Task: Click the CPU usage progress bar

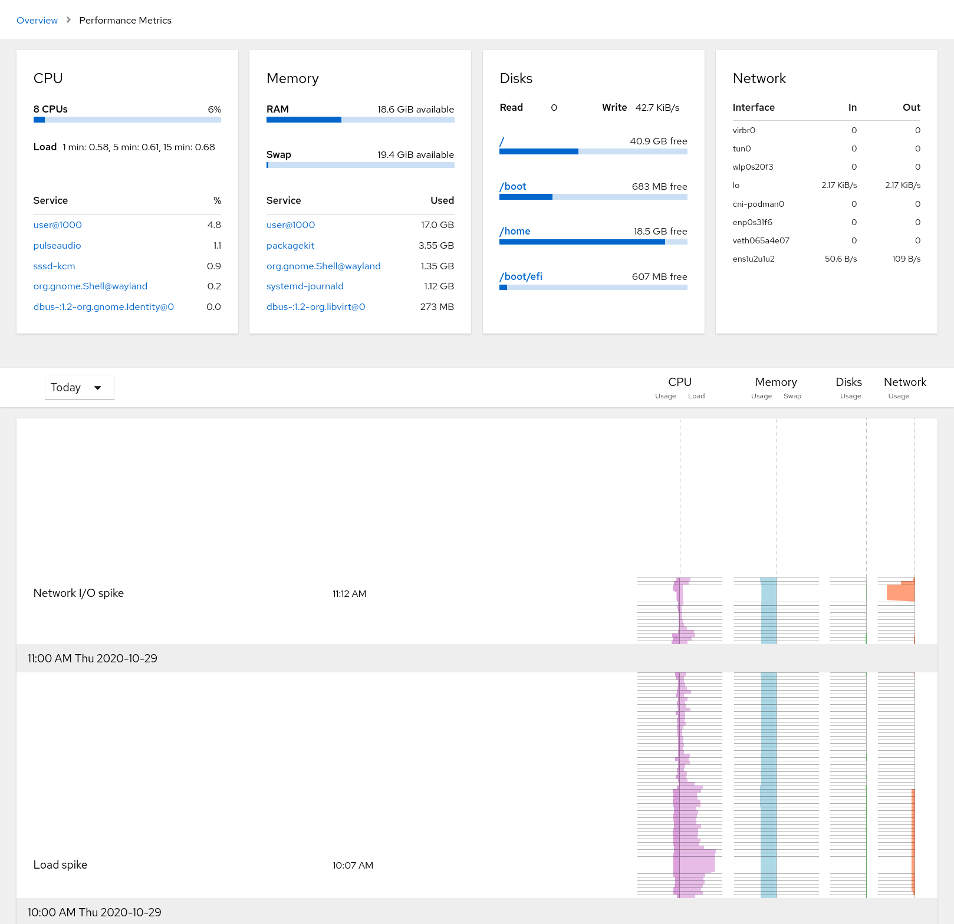Action: (127, 120)
